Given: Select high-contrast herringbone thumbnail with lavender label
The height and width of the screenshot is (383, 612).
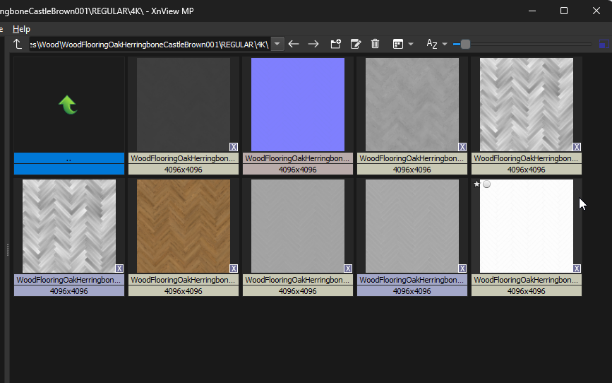Looking at the screenshot, I should coord(69,226).
